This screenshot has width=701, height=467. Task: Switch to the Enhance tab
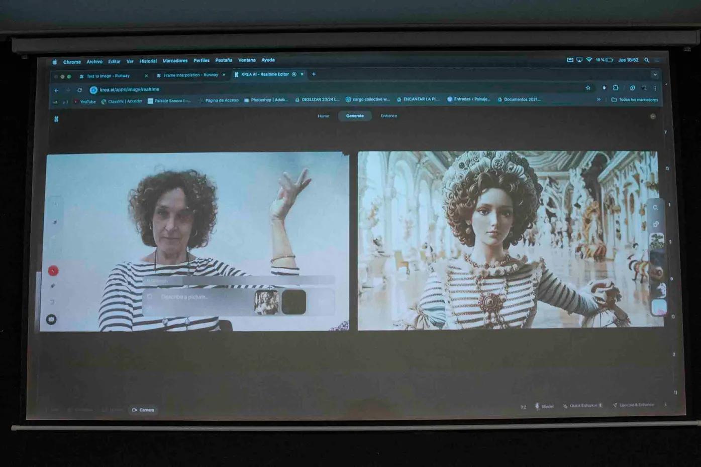click(388, 116)
